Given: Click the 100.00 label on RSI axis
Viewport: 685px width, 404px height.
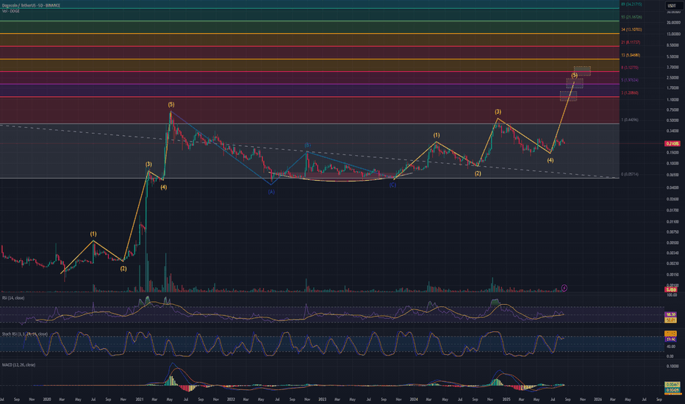Looking at the screenshot, I should [x=672, y=295].
